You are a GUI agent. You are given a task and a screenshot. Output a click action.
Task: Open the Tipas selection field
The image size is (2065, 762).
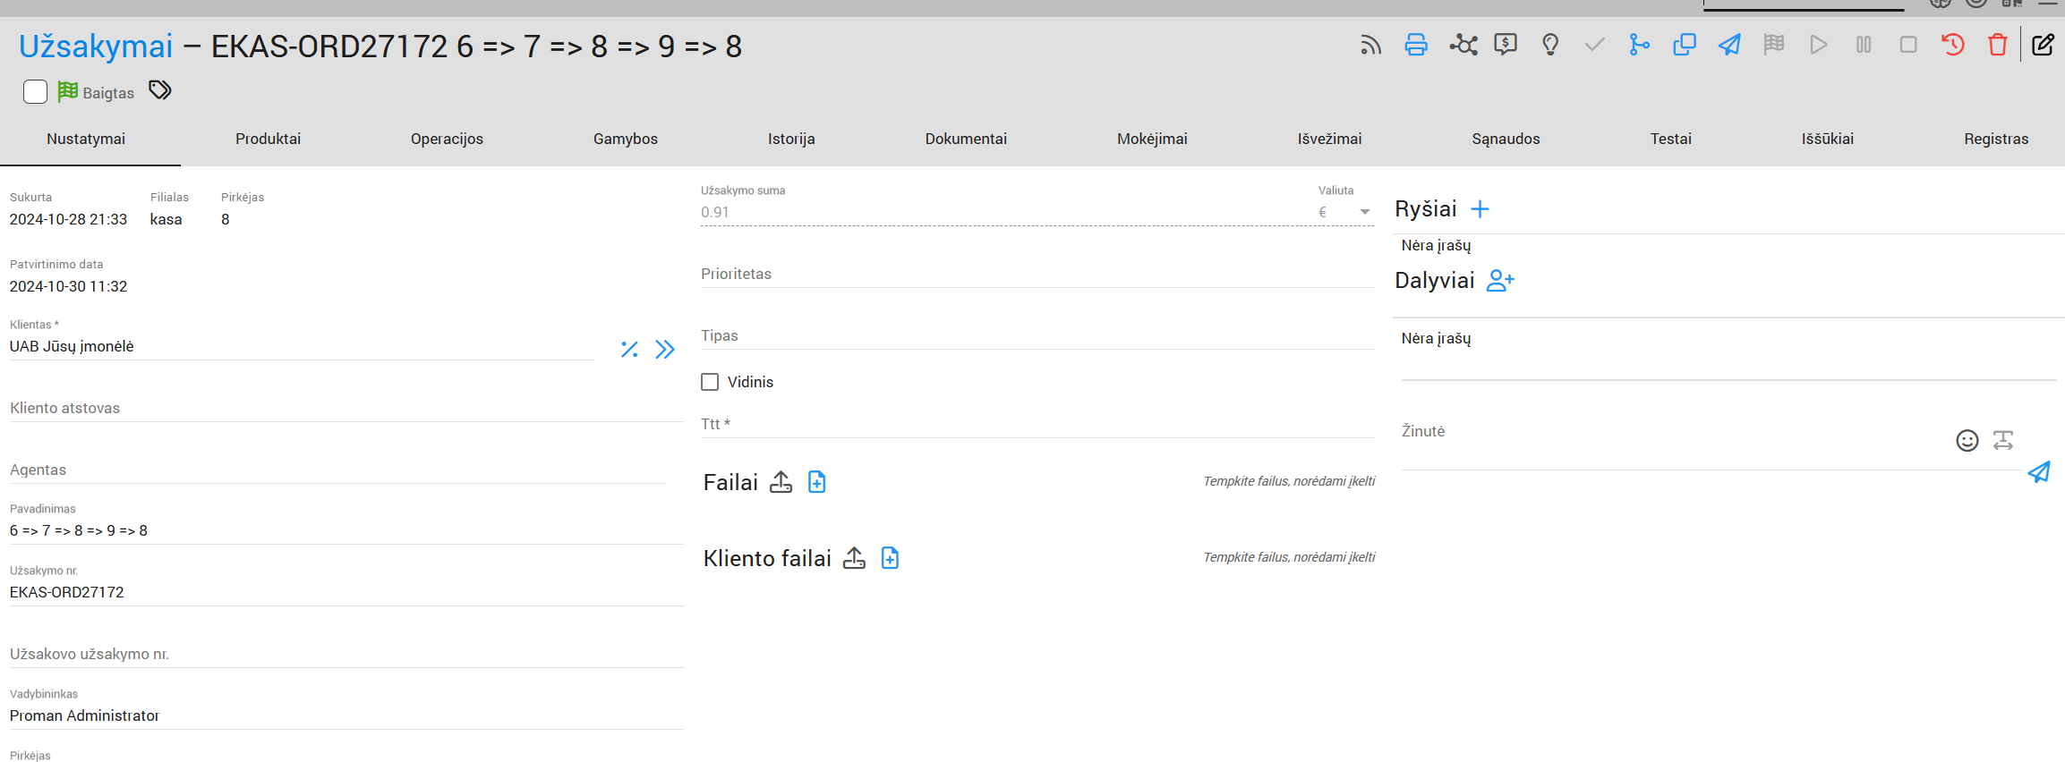(x=1037, y=336)
